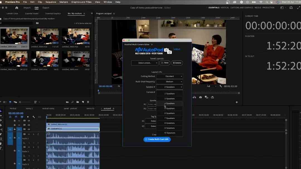Open the Select preset dropdown in AutoPod
The height and width of the screenshot is (169, 301).
[x=145, y=63]
